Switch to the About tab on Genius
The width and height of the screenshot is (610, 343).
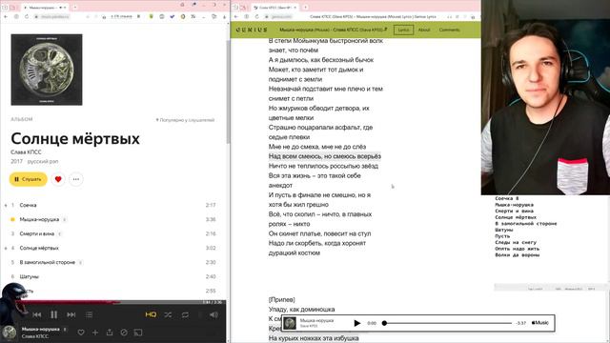point(424,30)
